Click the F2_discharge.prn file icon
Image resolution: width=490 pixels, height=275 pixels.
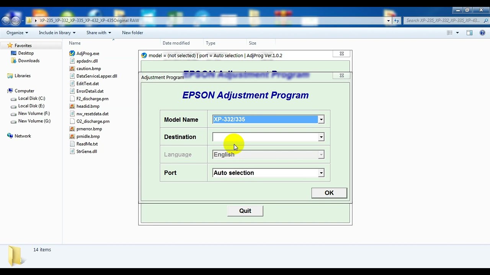[72, 99]
